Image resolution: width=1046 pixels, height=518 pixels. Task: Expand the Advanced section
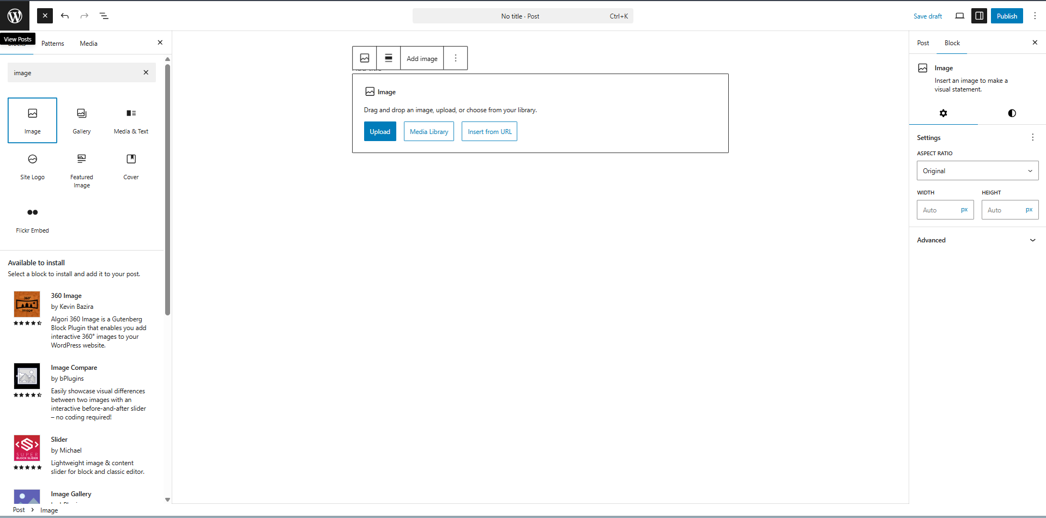977,240
